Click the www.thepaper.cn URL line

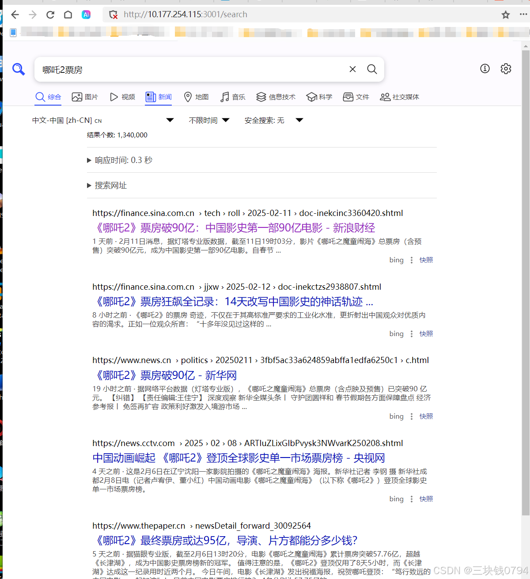201,526
